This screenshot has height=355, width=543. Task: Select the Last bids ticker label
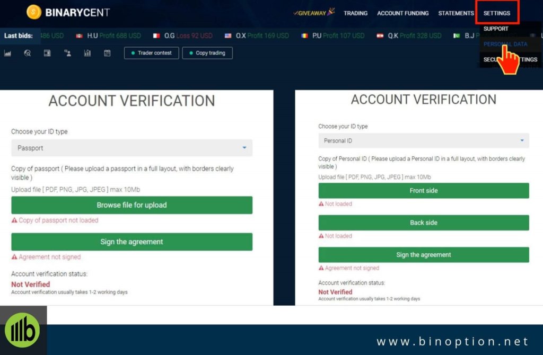[x=19, y=36]
